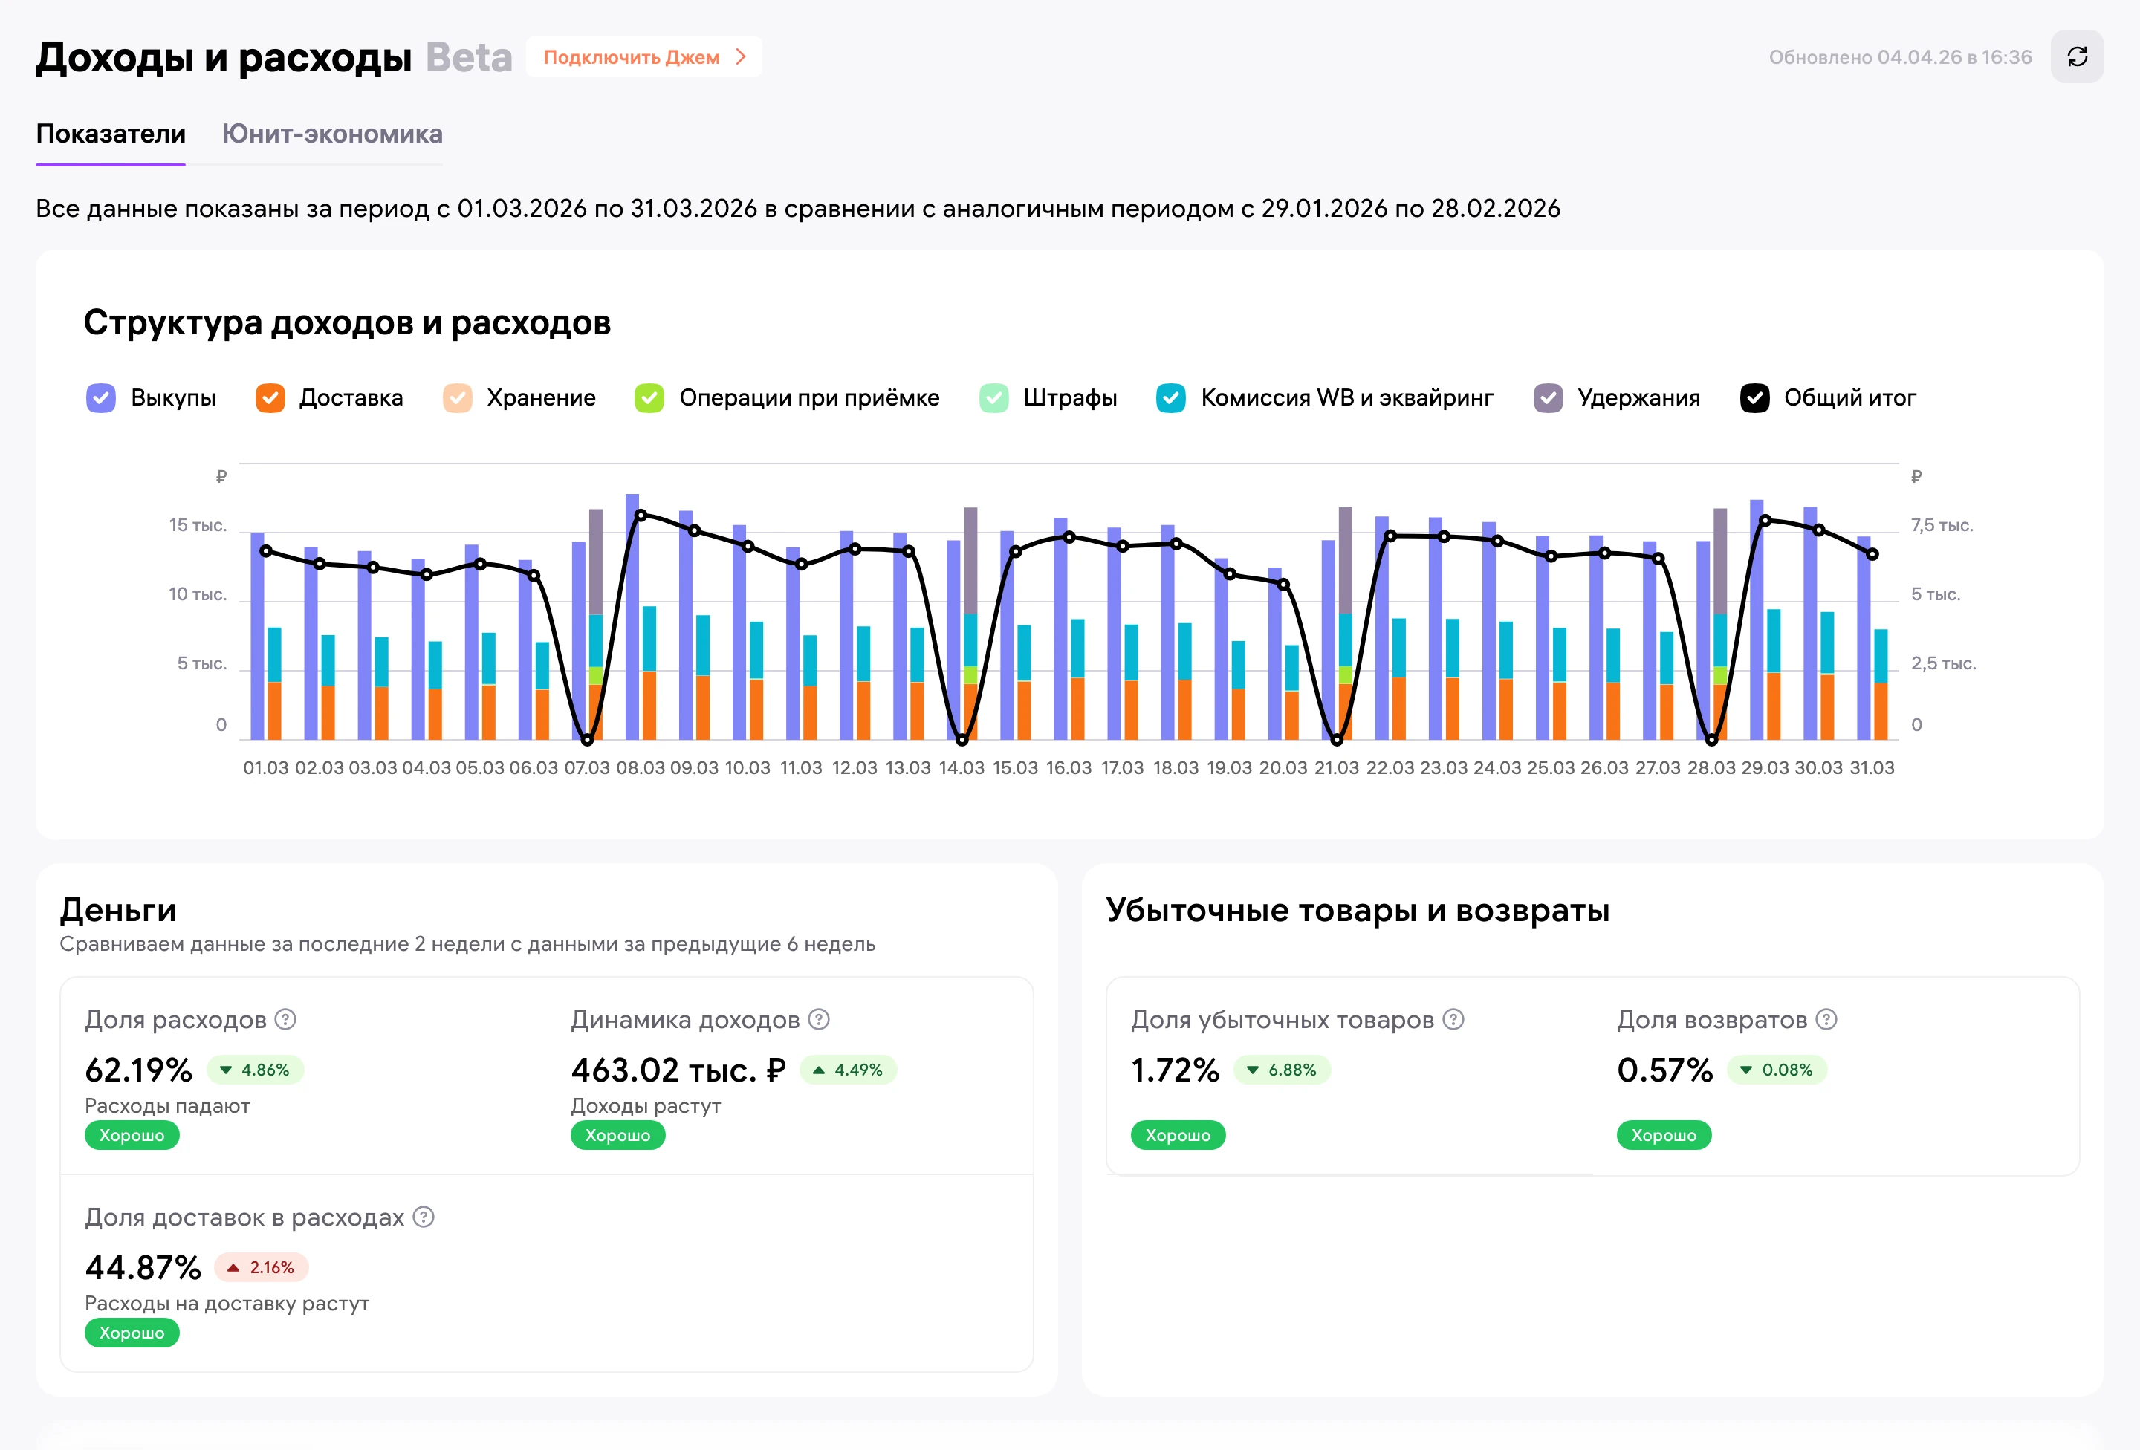Click the total-line point at 28.03

1711,739
